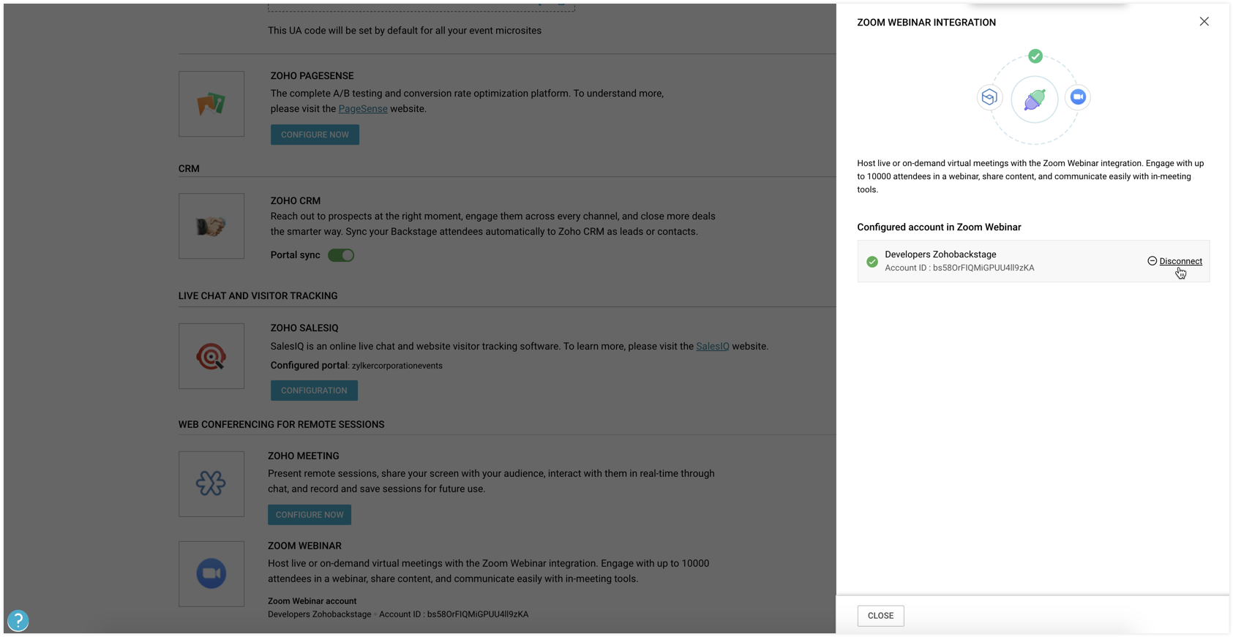Screen dimensions: 1233x637
Task: Click the Zoho Meeting logo icon
Action: coord(211,483)
